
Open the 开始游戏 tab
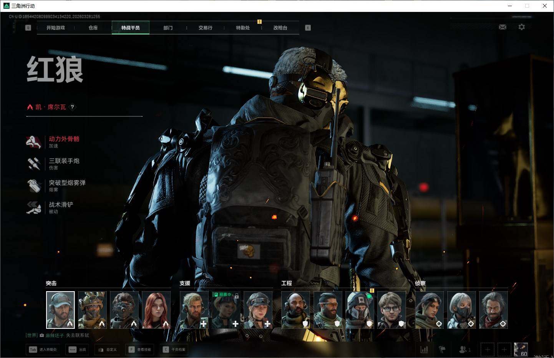click(56, 28)
